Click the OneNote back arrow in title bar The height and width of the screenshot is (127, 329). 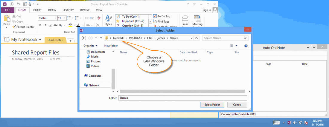click(12, 4)
